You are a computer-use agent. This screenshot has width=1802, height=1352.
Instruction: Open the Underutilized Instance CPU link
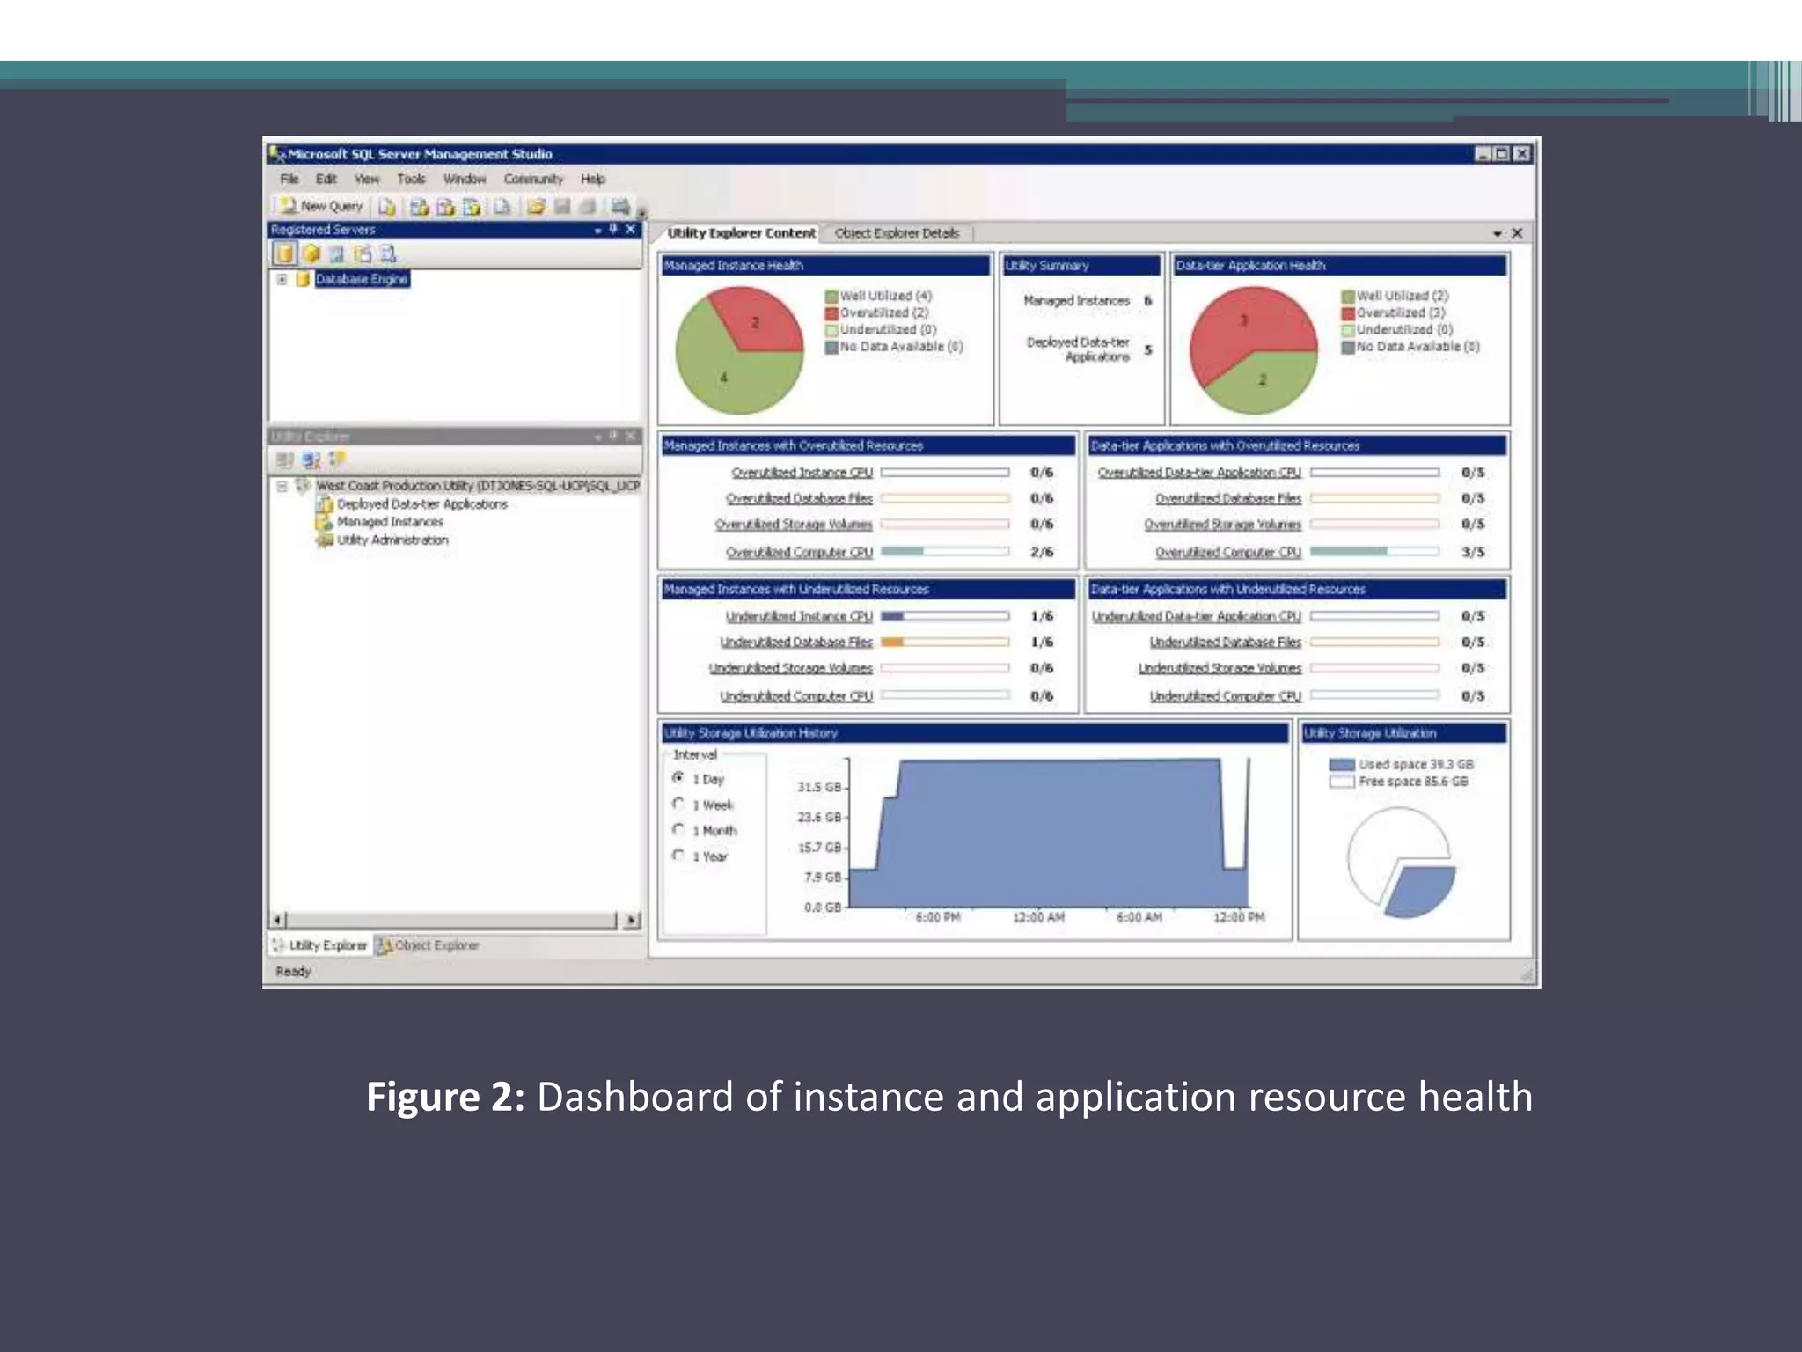click(x=799, y=616)
